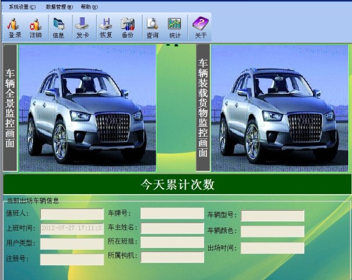Open the 系统设置 menu

click(x=22, y=7)
